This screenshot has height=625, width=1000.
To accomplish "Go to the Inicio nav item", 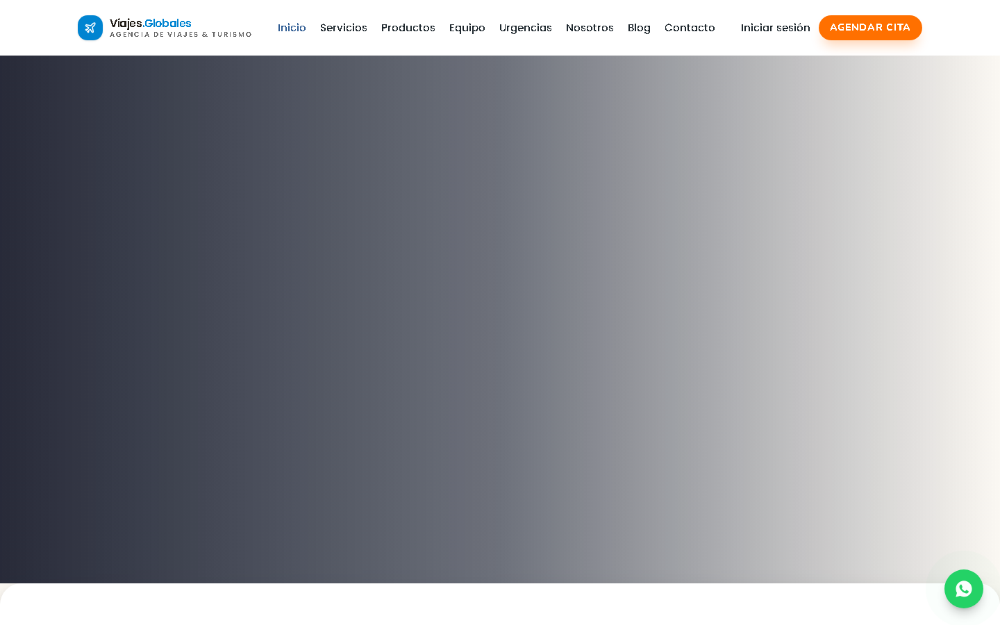I will click(292, 28).
